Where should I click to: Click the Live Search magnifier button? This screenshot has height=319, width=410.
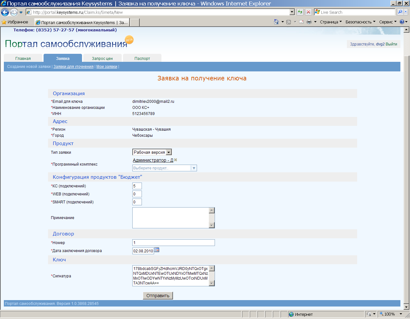coord(400,12)
